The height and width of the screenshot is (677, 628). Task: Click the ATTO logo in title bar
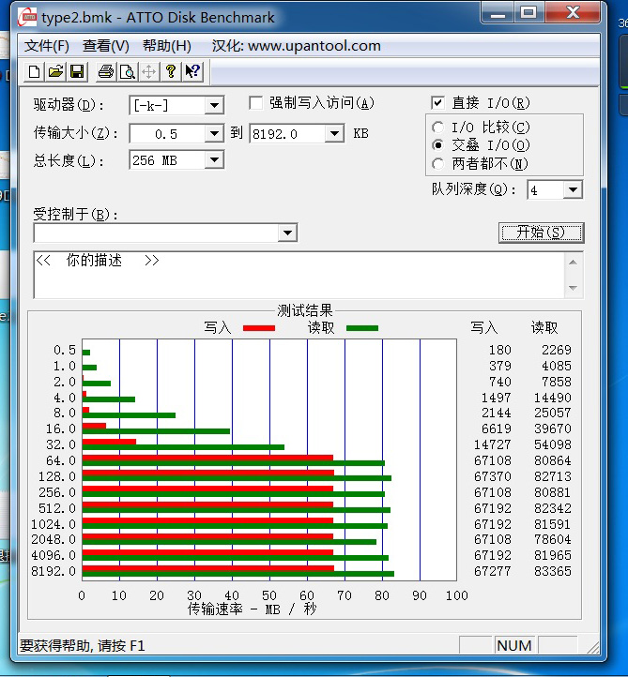27,17
